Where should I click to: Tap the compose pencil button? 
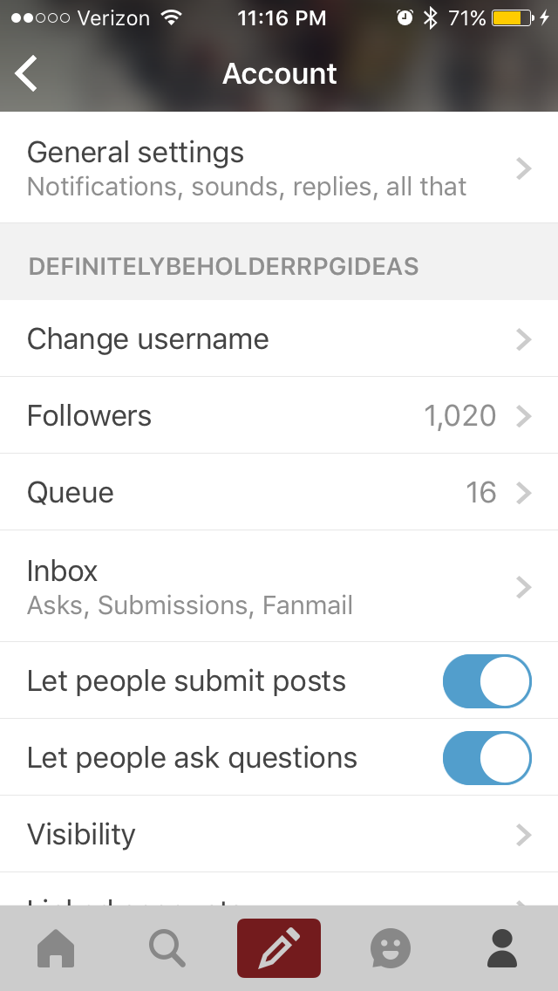279,948
